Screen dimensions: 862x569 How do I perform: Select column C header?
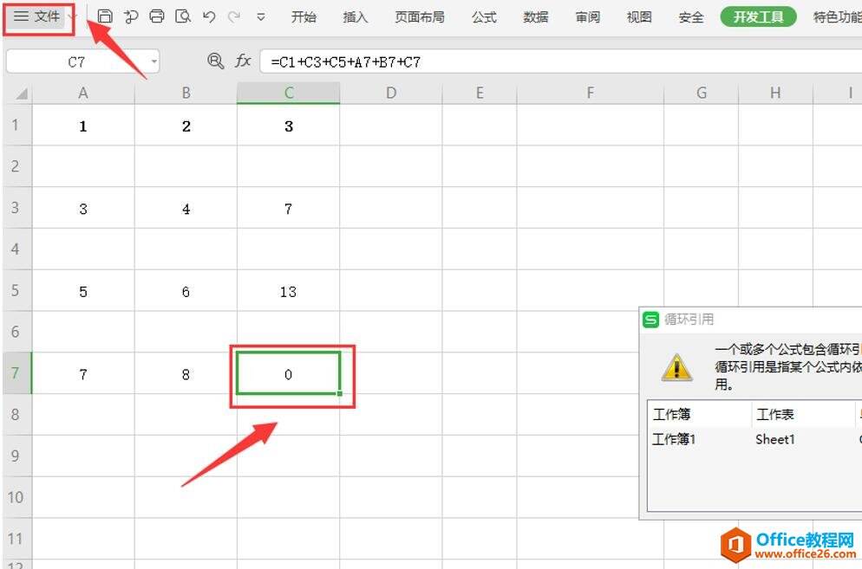click(289, 93)
